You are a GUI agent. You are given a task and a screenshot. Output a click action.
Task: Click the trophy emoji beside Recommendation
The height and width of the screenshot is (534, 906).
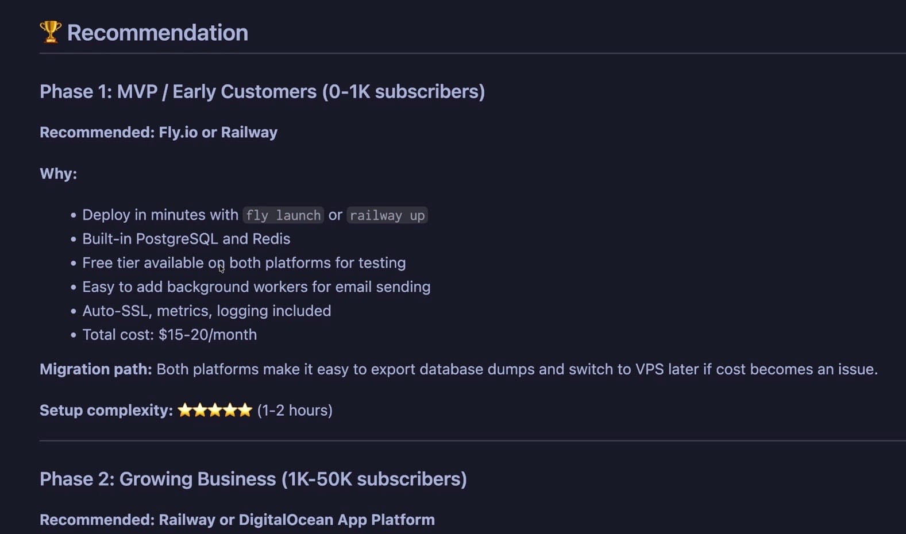(51, 32)
